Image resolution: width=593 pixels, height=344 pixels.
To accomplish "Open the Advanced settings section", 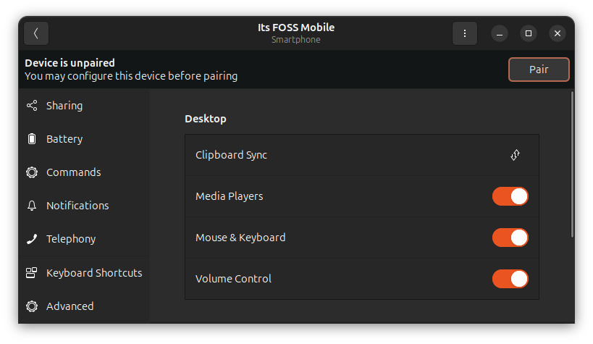I will point(70,306).
